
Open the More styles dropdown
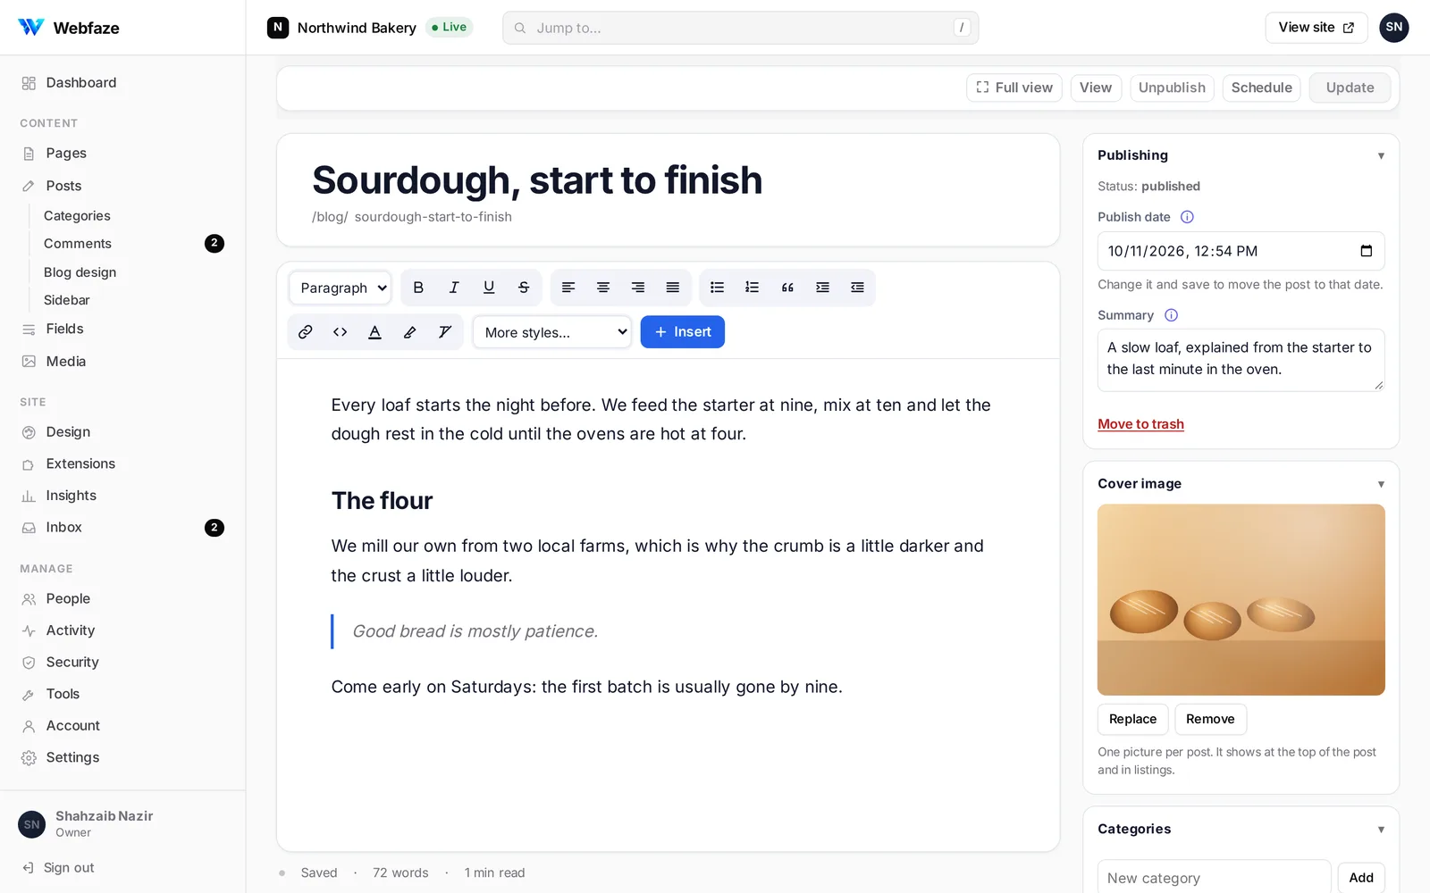pos(552,332)
